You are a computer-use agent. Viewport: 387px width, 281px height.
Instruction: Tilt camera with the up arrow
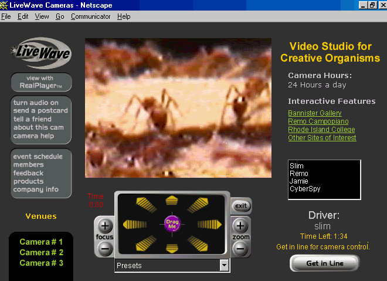tap(172, 201)
